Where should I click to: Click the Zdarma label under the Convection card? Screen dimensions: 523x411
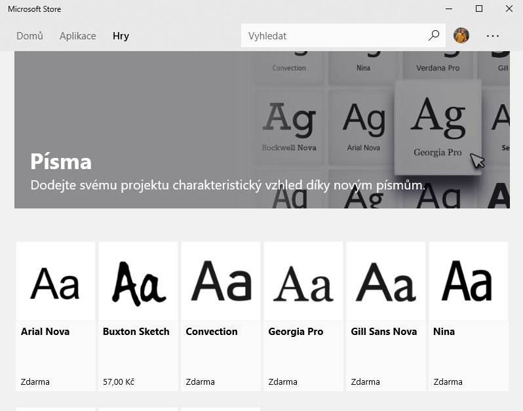point(200,382)
